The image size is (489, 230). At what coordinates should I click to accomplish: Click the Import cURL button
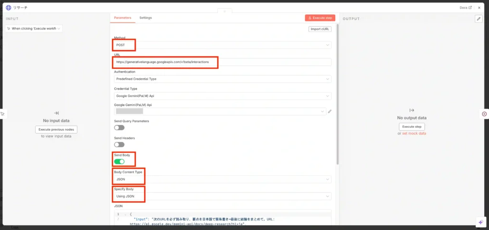click(320, 29)
